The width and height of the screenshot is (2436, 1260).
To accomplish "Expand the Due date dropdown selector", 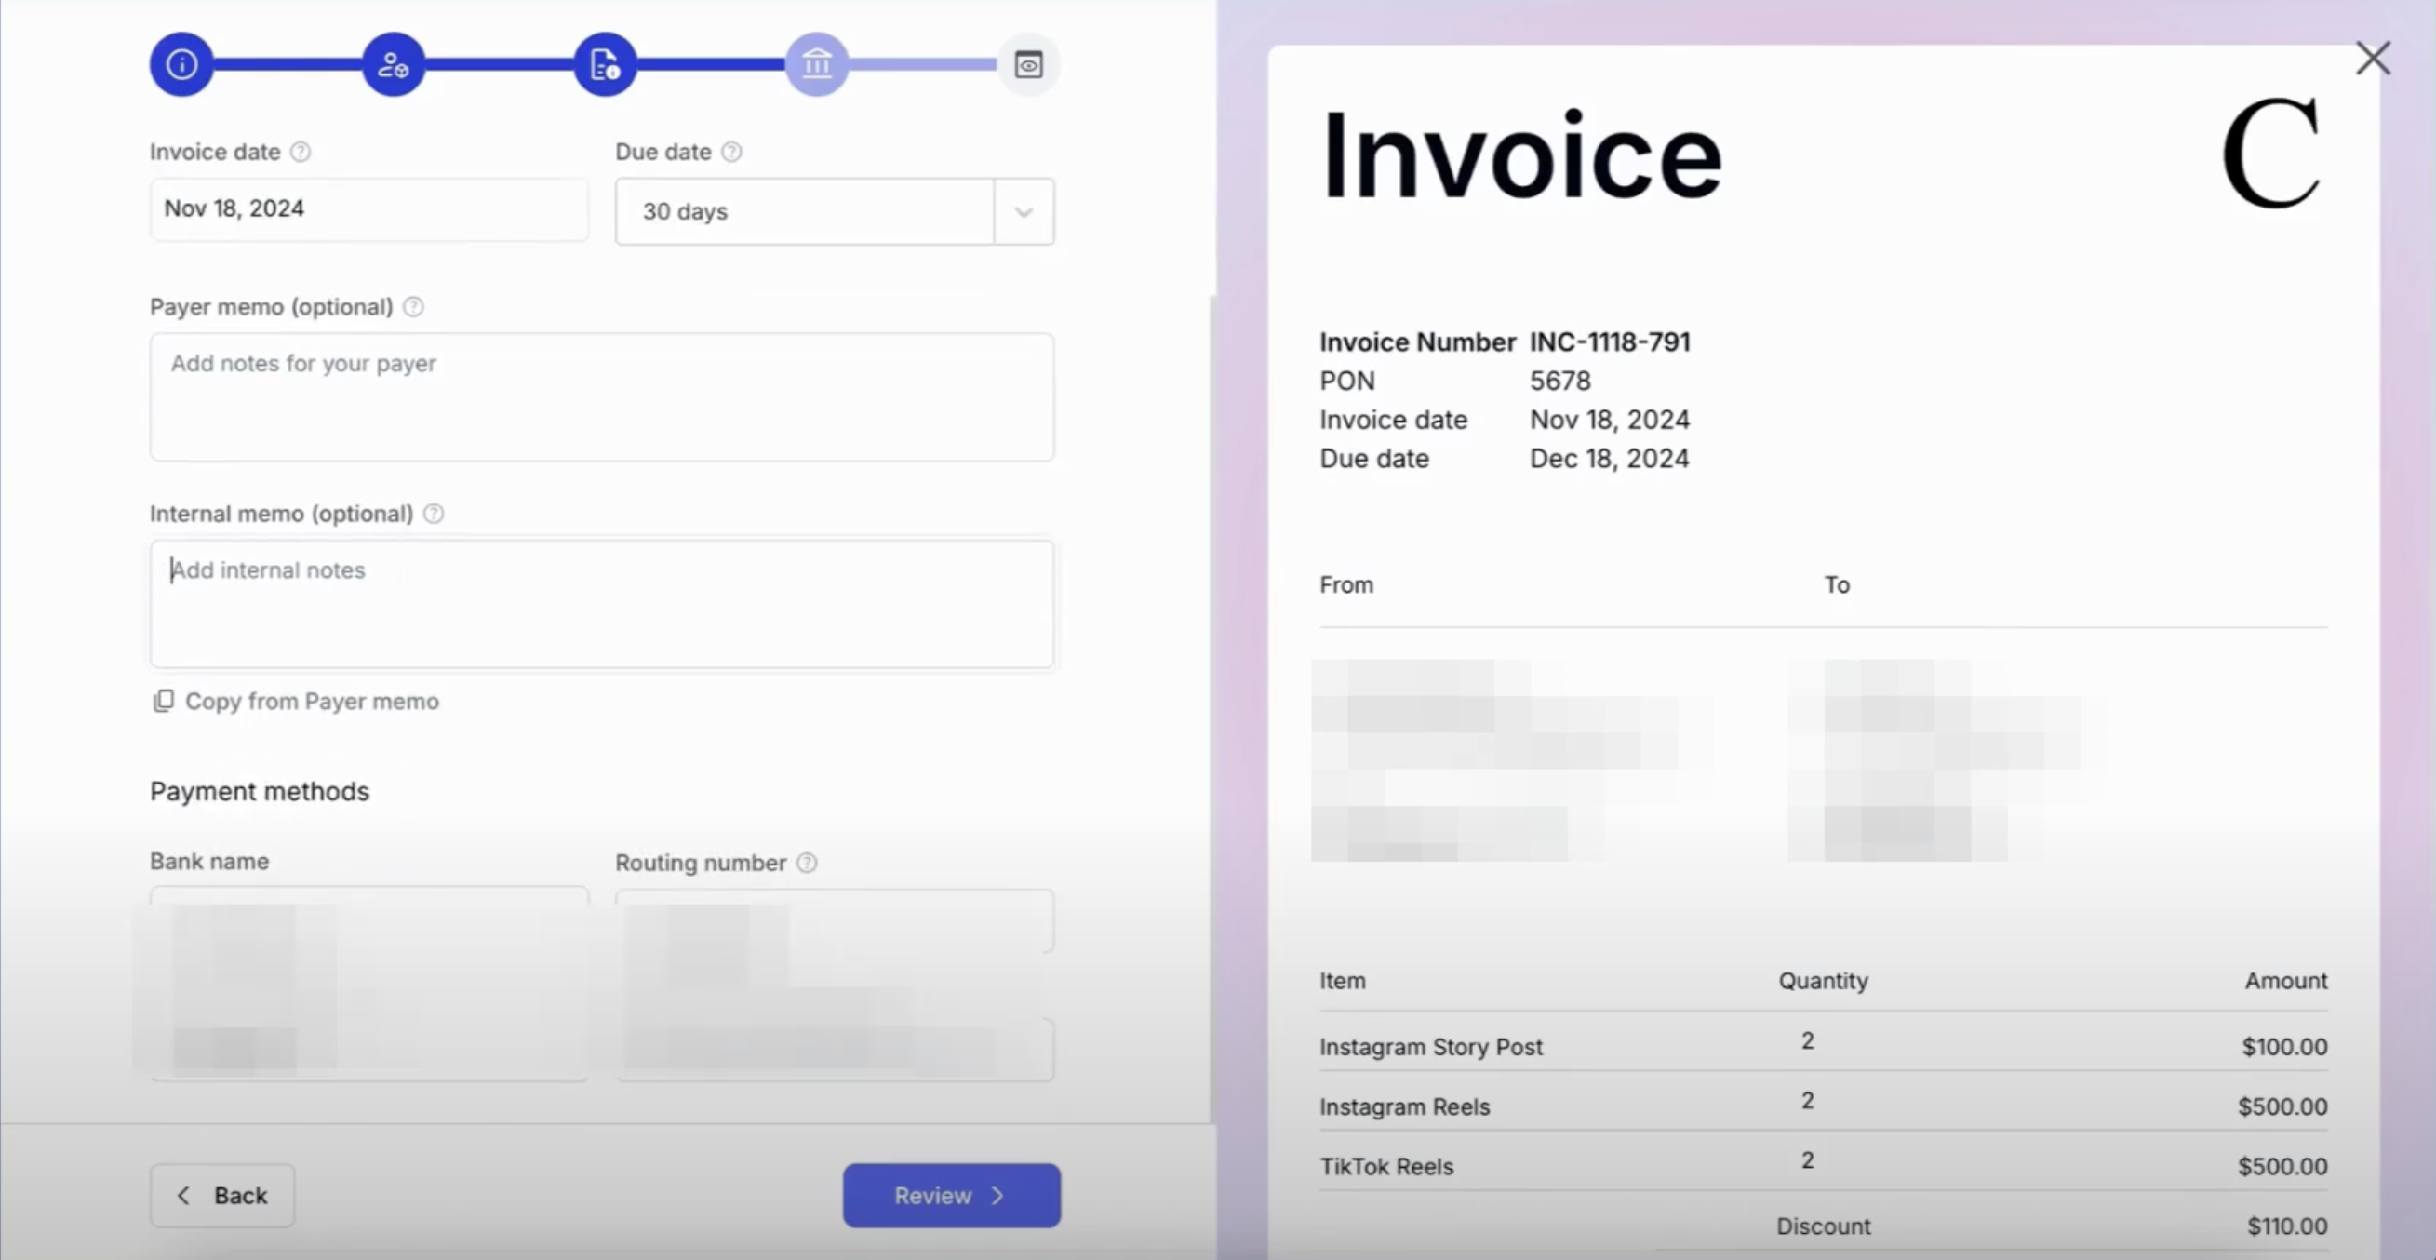I will 1022,210.
